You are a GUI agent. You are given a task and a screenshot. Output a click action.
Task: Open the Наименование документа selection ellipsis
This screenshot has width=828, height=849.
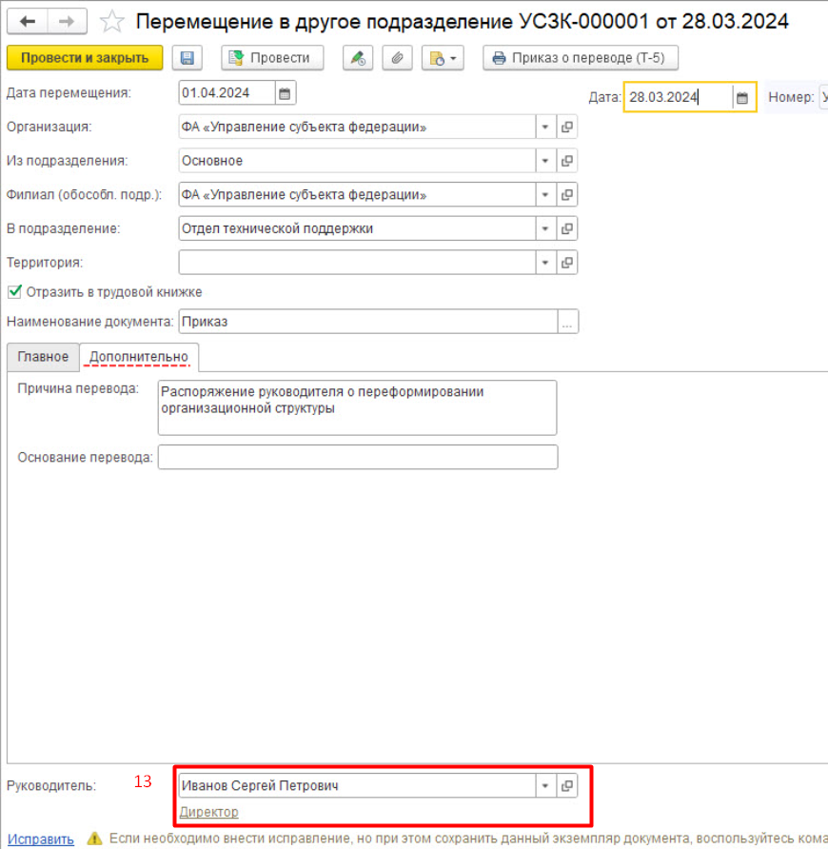point(567,322)
